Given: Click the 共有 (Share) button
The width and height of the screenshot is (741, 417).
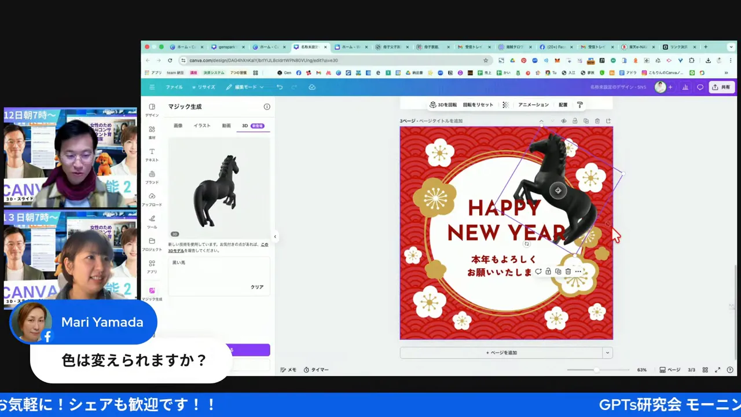Looking at the screenshot, I should click(x=722, y=87).
